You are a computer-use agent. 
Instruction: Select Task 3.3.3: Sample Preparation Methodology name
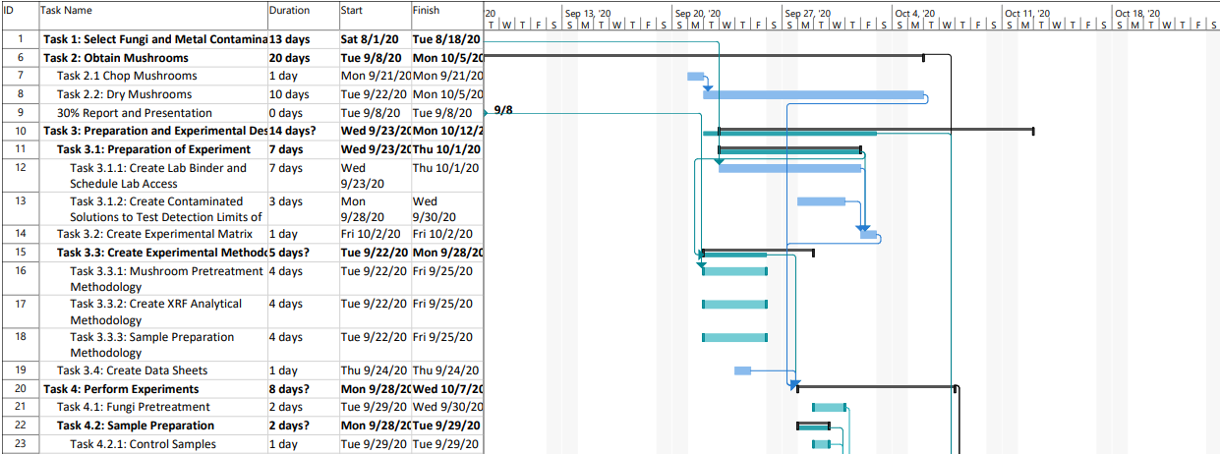tap(152, 345)
